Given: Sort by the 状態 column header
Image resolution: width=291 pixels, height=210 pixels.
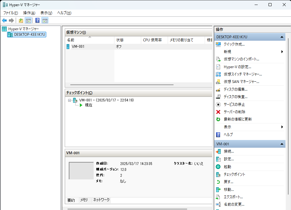Looking at the screenshot, I should point(128,40).
